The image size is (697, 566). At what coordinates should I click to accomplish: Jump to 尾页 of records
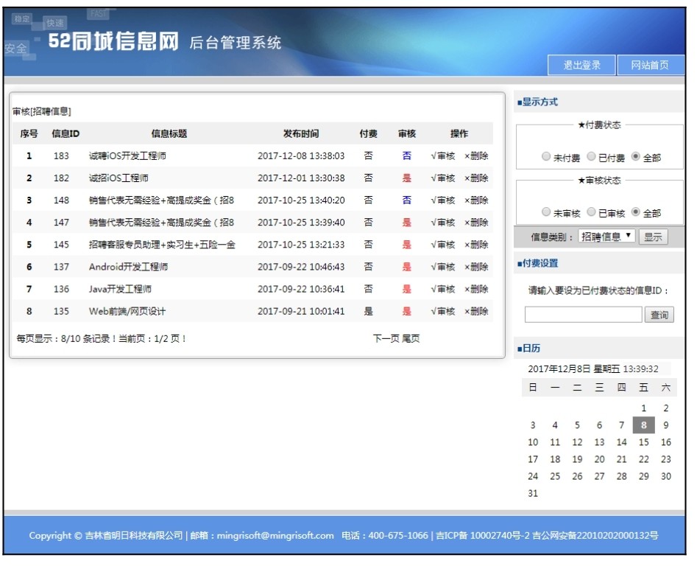pyautogui.click(x=411, y=338)
